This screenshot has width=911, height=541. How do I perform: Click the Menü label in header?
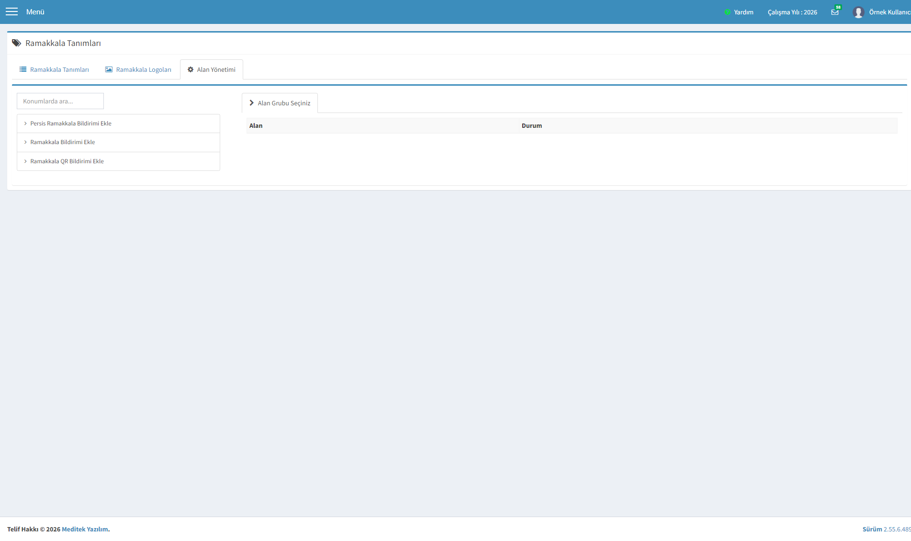coord(35,12)
